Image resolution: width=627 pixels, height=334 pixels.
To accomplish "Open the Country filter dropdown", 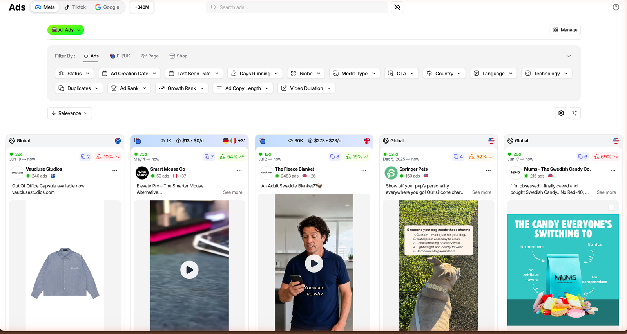I will (444, 74).
